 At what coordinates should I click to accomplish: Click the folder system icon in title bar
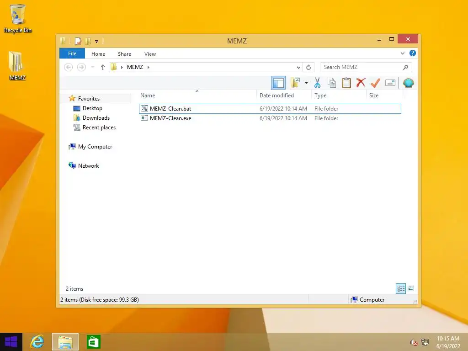tap(63, 41)
